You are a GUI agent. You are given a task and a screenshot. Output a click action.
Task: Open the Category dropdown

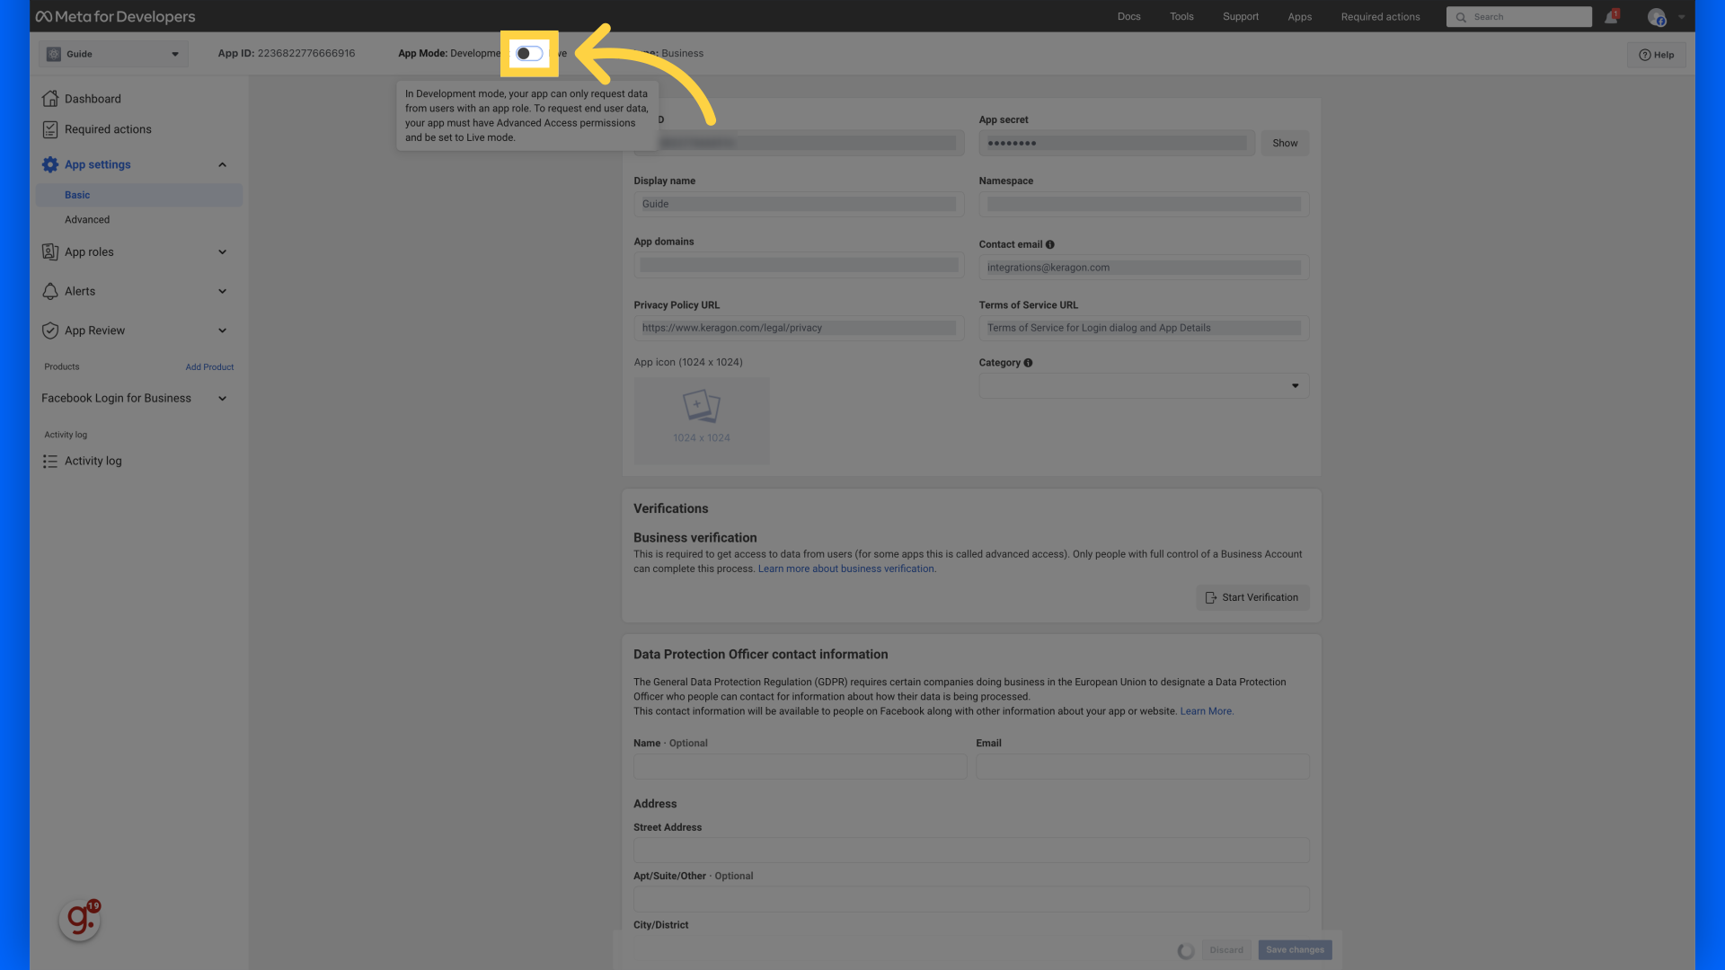[1144, 386]
